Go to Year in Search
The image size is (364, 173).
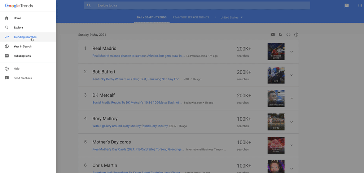(x=22, y=46)
